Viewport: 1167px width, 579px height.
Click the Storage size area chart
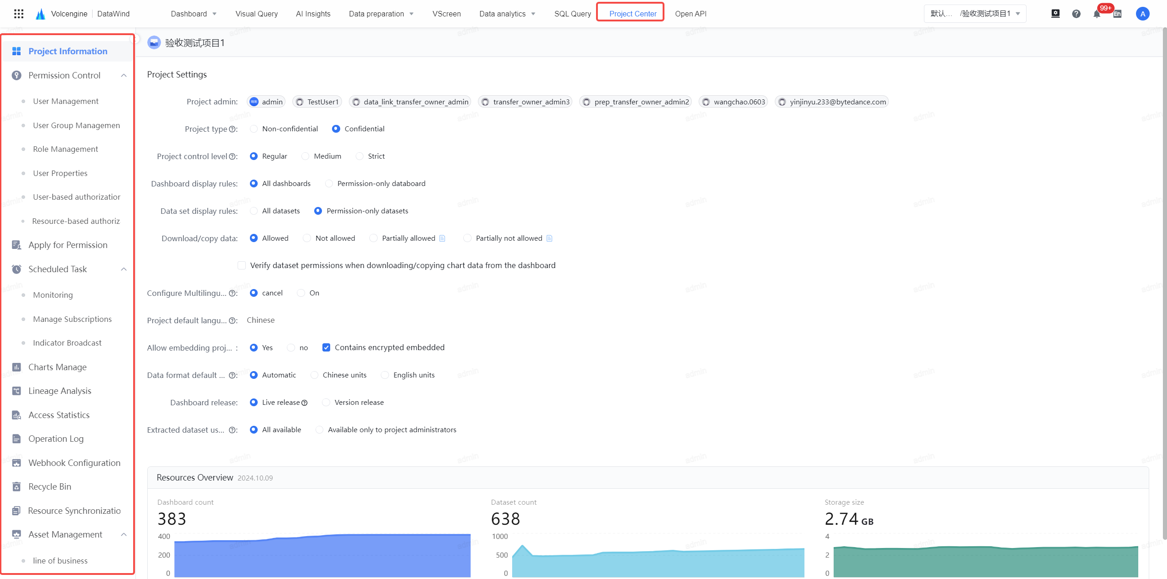(x=985, y=561)
